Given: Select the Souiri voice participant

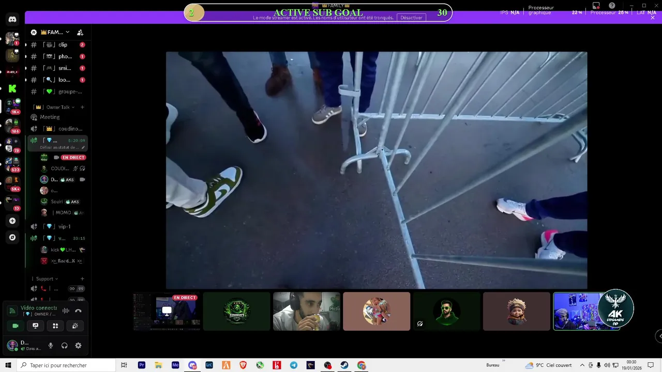Looking at the screenshot, I should click(x=63, y=202).
